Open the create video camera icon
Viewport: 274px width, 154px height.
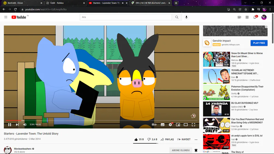click(x=239, y=17)
